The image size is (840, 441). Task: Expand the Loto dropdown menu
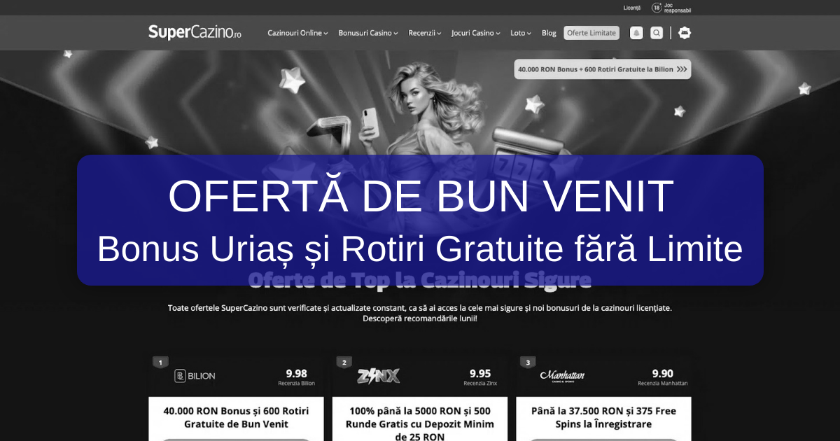[x=521, y=33]
